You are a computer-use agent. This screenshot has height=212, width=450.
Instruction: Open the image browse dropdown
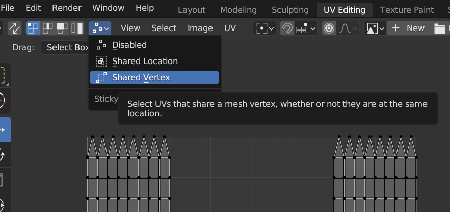coord(376,28)
